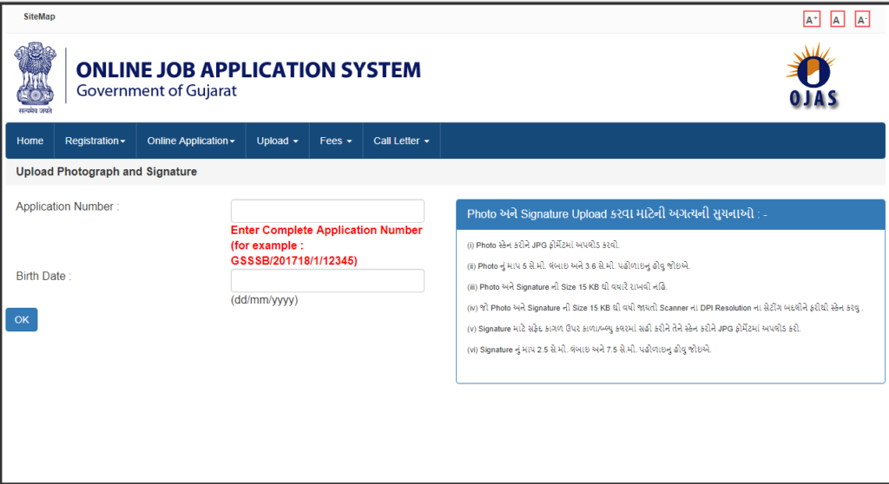This screenshot has height=484, width=889.
Task: Increase font size with A+ icon
Action: click(x=812, y=19)
